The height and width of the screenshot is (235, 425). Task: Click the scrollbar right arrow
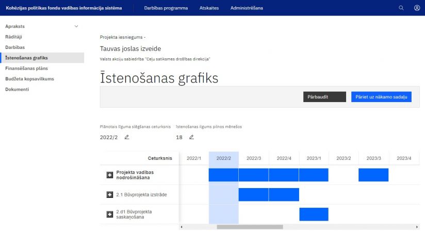coord(418,227)
